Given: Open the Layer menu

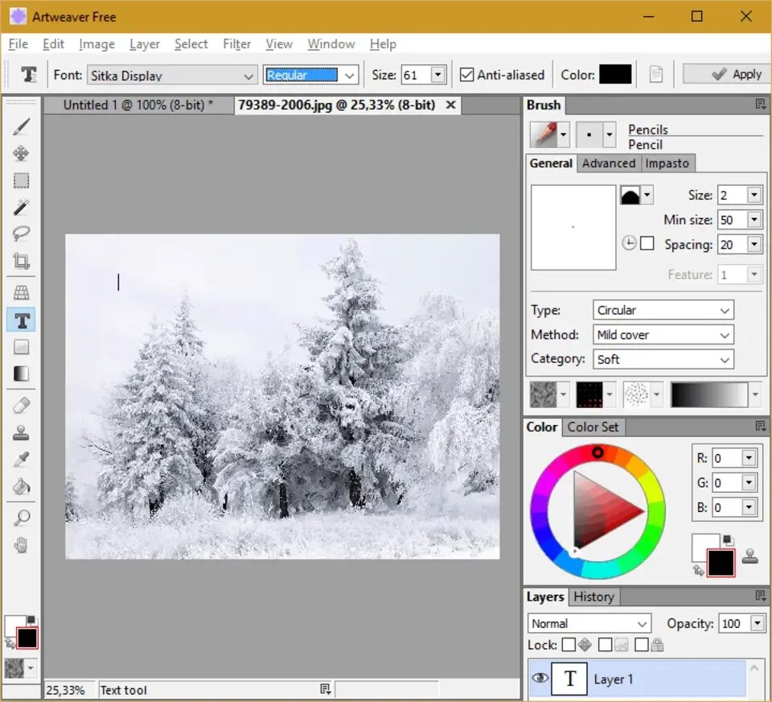Looking at the screenshot, I should [x=145, y=43].
